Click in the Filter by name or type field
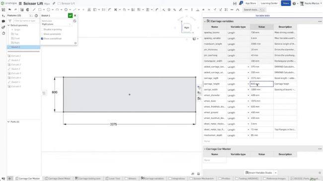 26,21
